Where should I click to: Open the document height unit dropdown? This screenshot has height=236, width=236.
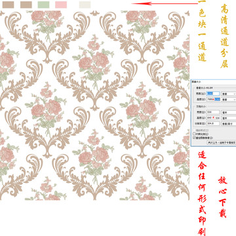[x=229, y=118]
